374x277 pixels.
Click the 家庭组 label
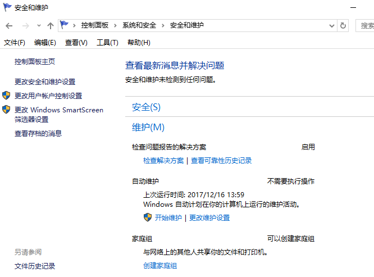[142, 239]
